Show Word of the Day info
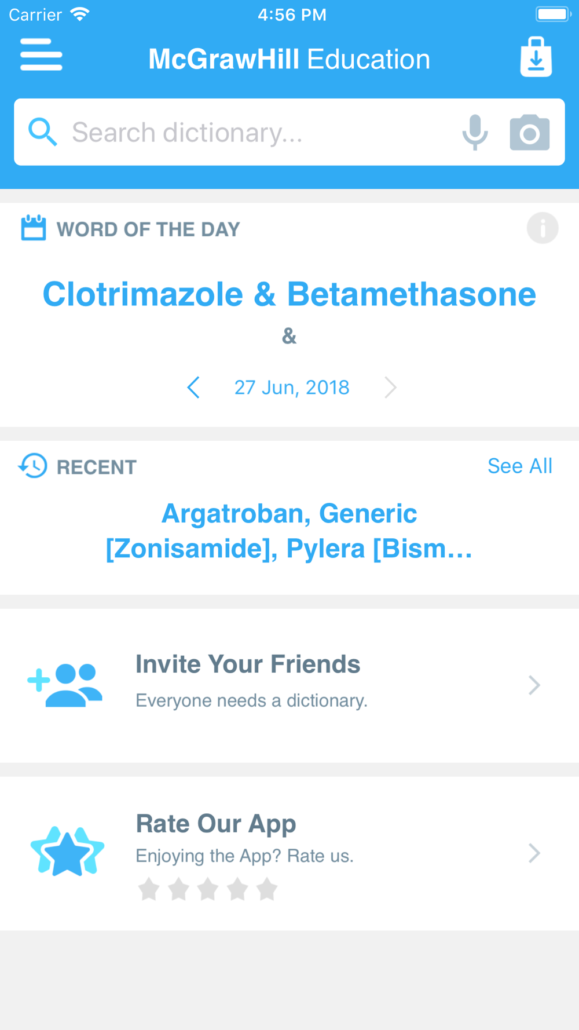The width and height of the screenshot is (579, 1030). coord(542,228)
